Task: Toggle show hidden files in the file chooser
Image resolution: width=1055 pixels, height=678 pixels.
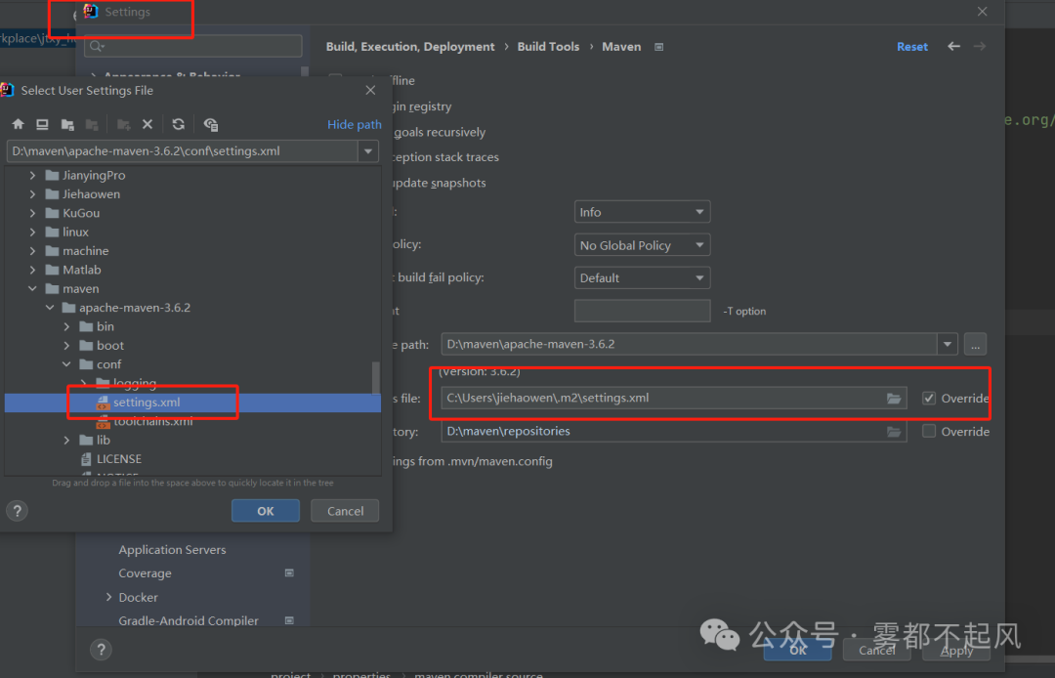Action: [210, 124]
